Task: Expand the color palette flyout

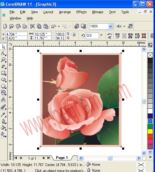Action: pyautogui.click(x=150, y=157)
